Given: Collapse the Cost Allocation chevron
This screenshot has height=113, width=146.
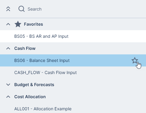Looking at the screenshot, I should point(8,97).
